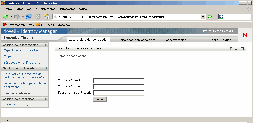The image size is (253, 123).
Task: Click the green Back arrow
Action: coord(6,16)
